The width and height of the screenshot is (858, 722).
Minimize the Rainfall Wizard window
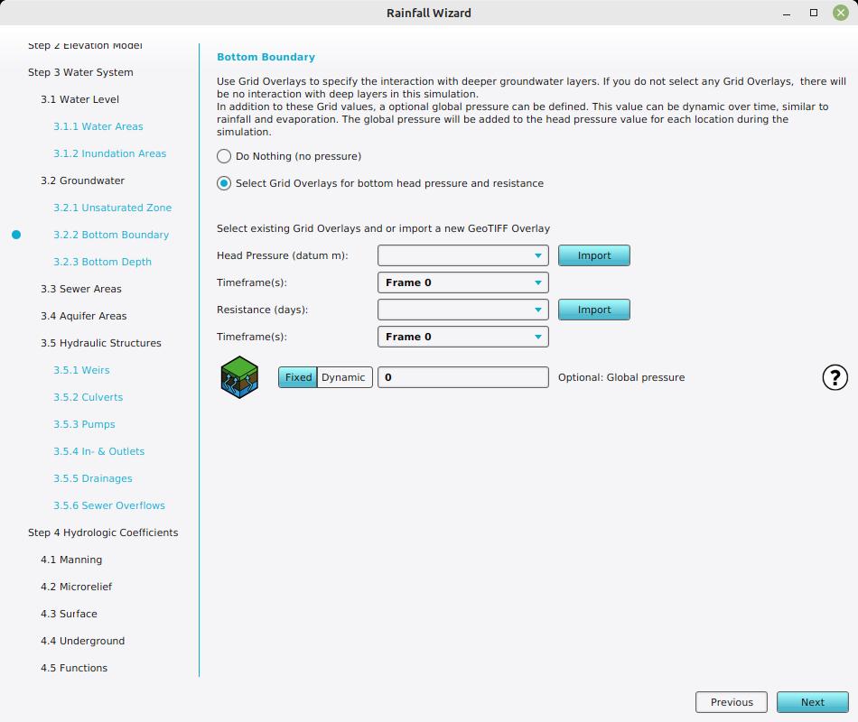[x=788, y=13]
